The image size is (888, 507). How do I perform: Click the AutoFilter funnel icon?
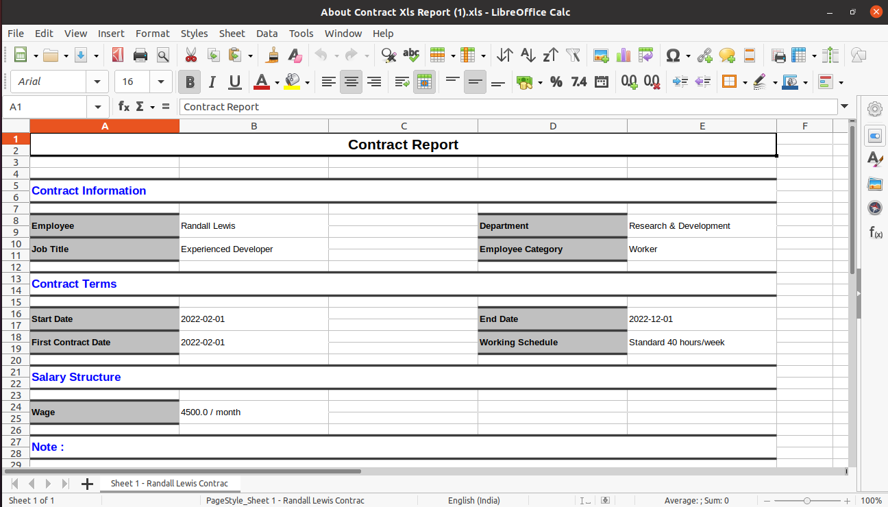point(573,55)
